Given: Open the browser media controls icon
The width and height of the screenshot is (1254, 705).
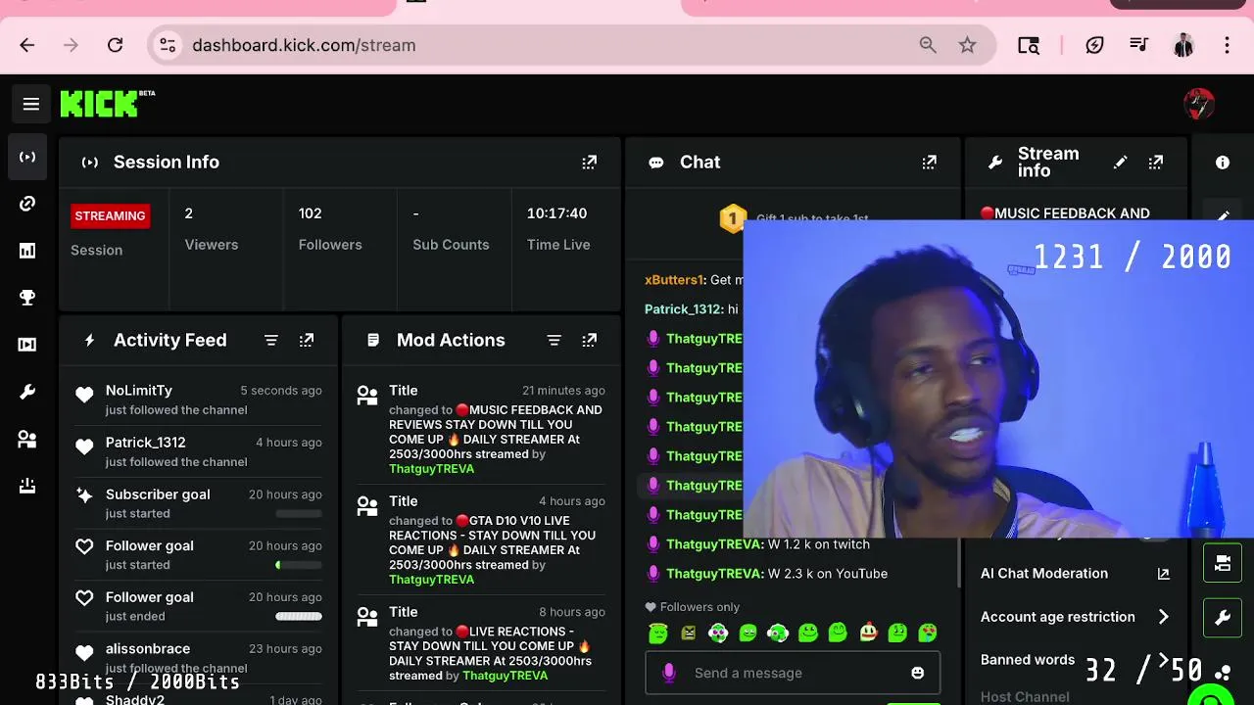Looking at the screenshot, I should pyautogui.click(x=1138, y=45).
